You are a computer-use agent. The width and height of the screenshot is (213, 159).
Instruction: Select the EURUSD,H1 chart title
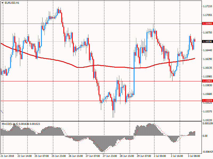pyautogui.click(x=12, y=3)
